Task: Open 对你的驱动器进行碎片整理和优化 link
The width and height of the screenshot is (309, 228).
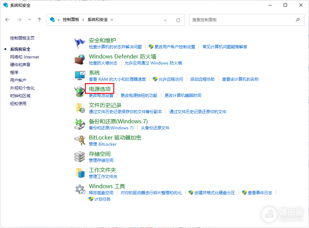Action: [151, 193]
